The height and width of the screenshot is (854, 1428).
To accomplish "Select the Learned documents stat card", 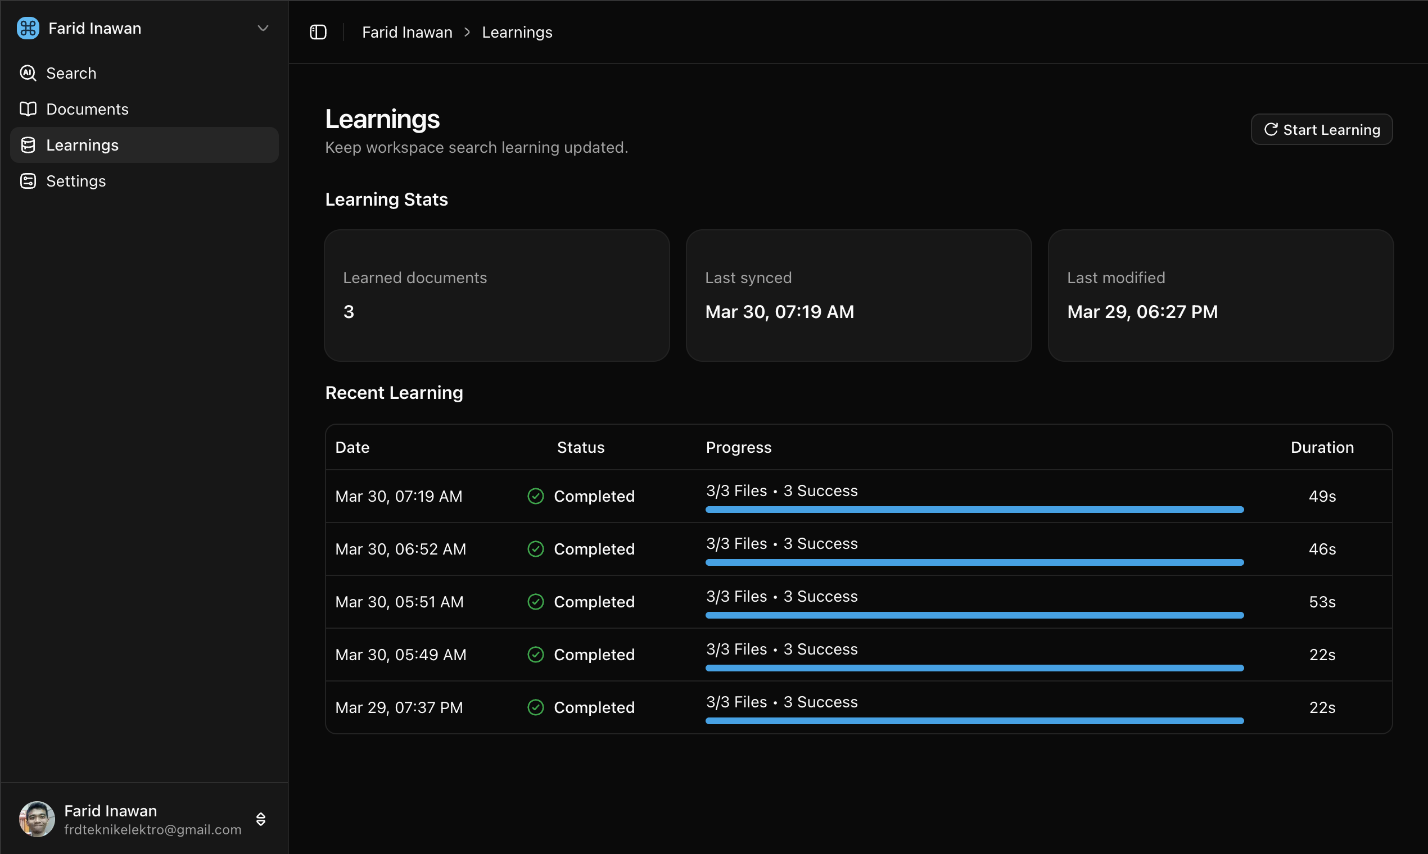I will point(497,295).
